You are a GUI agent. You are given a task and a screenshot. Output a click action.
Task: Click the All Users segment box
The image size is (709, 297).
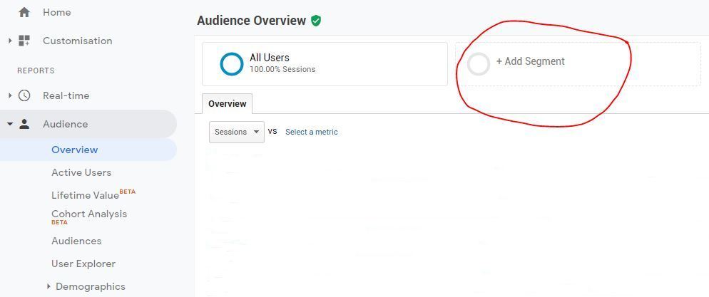point(325,64)
